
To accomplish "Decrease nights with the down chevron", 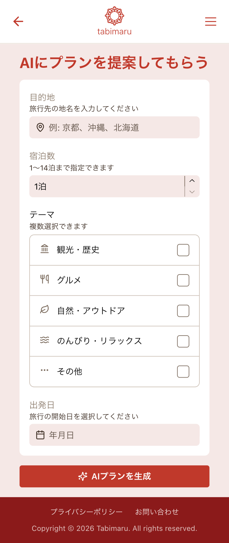I will coord(192,192).
